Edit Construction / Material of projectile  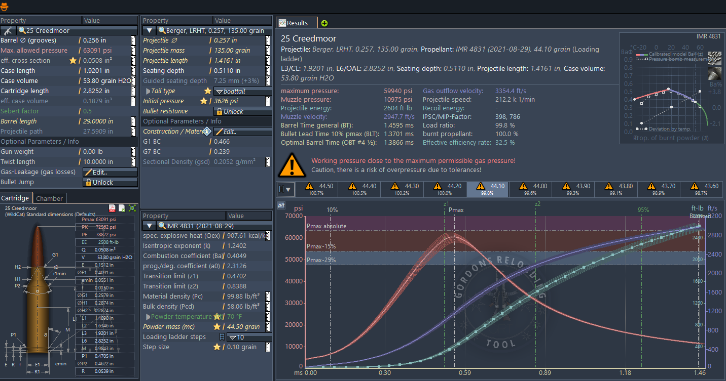pyautogui.click(x=242, y=132)
